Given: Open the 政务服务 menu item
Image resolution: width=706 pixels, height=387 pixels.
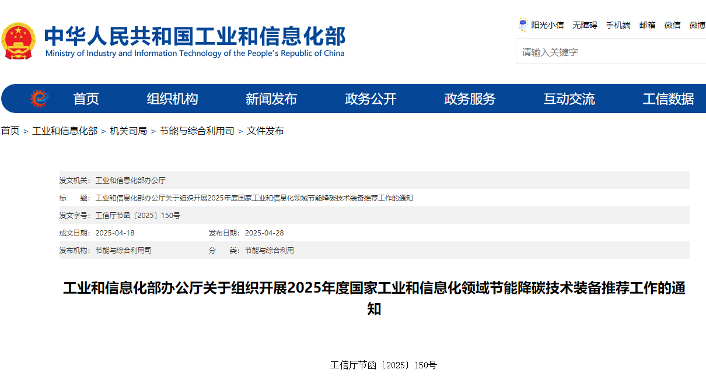Looking at the screenshot, I should 470,99.
